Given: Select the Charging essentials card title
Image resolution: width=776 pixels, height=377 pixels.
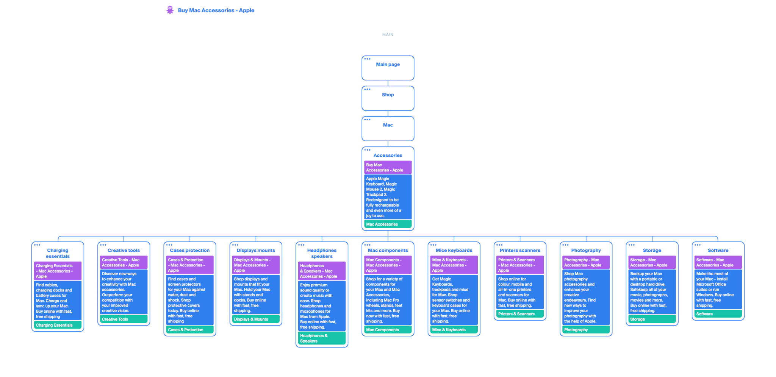Looking at the screenshot, I should [58, 253].
